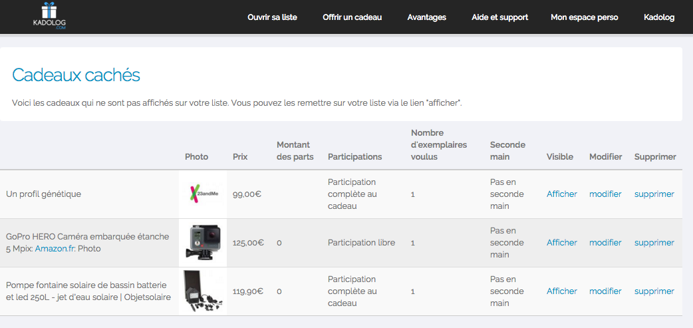Screen dimensions: 693x328
Task: Show the GoPro HERO gift via Afficher
Action: (x=562, y=243)
